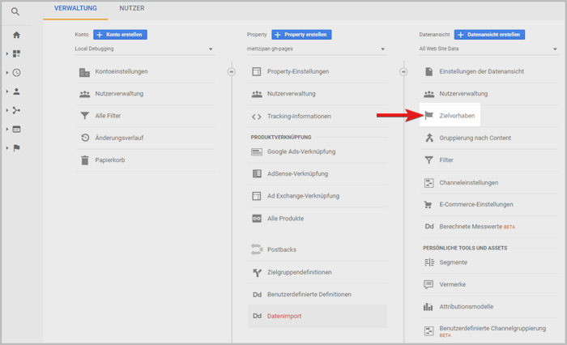This screenshot has width=567, height=345.
Task: Expand the real-time clock section arrow
Action: pos(6,73)
